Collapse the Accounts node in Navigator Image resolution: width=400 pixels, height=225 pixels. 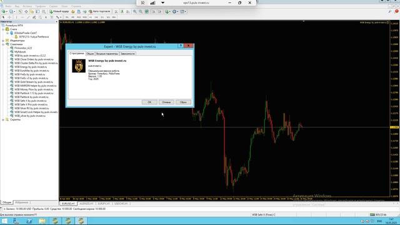tap(3, 29)
